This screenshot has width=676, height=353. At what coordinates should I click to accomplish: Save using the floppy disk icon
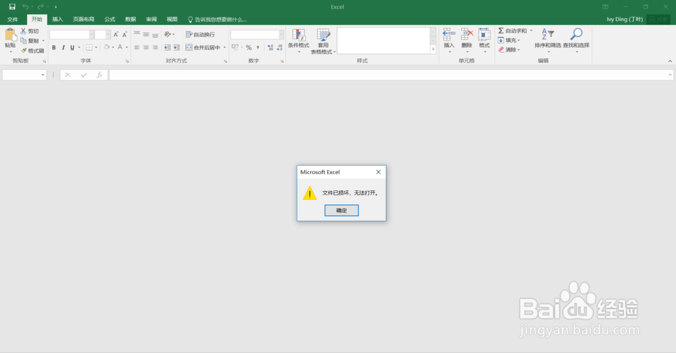(12, 7)
